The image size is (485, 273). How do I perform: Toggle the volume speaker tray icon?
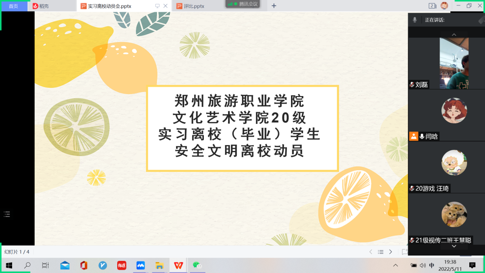(x=423, y=265)
